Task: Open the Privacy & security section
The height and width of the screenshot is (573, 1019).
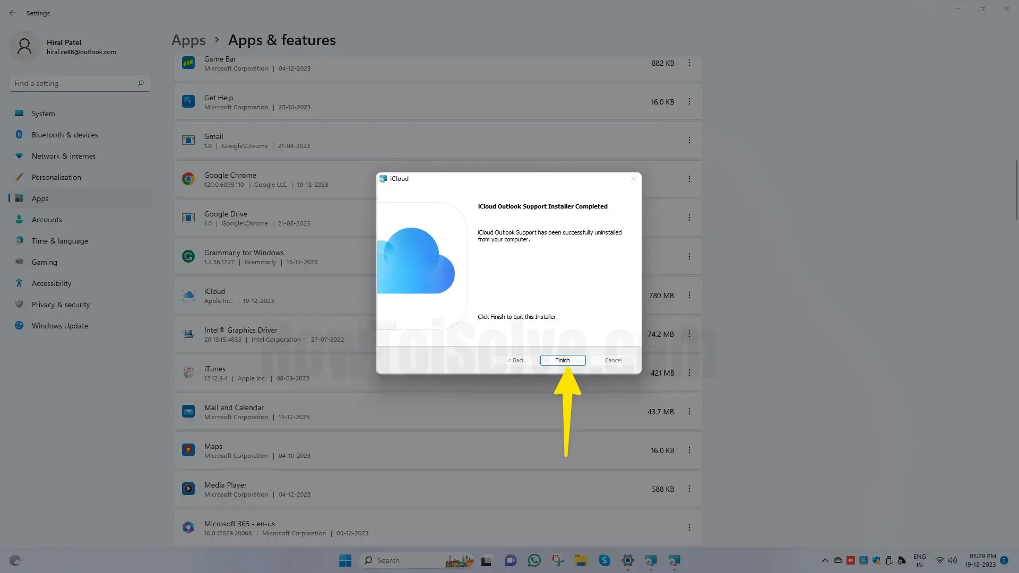Action: point(61,305)
